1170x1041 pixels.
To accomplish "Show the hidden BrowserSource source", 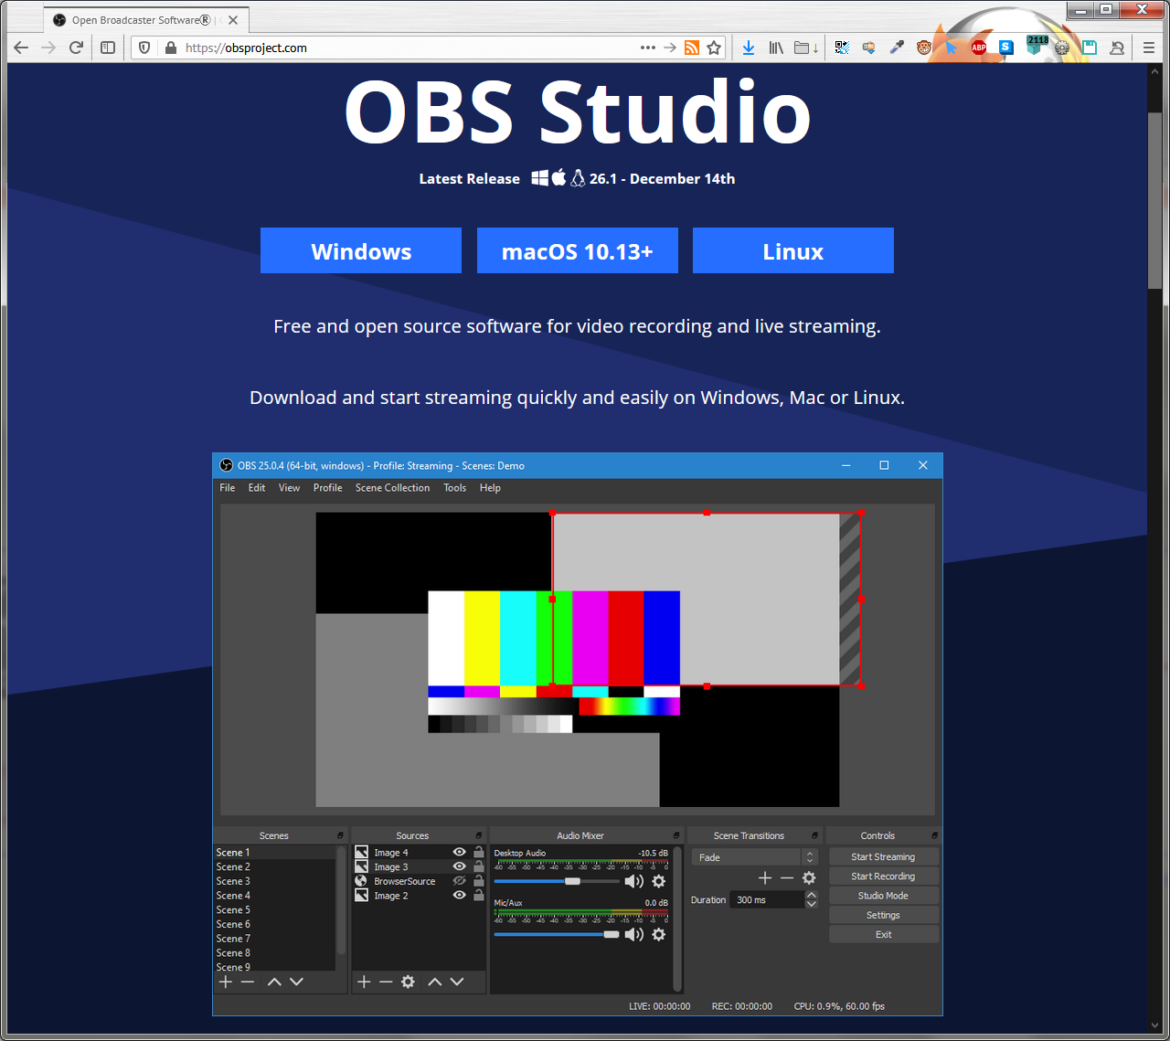I will 460,881.
